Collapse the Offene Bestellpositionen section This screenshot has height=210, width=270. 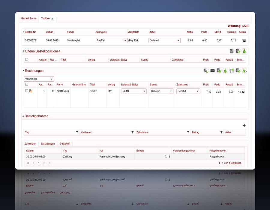pos(23,51)
